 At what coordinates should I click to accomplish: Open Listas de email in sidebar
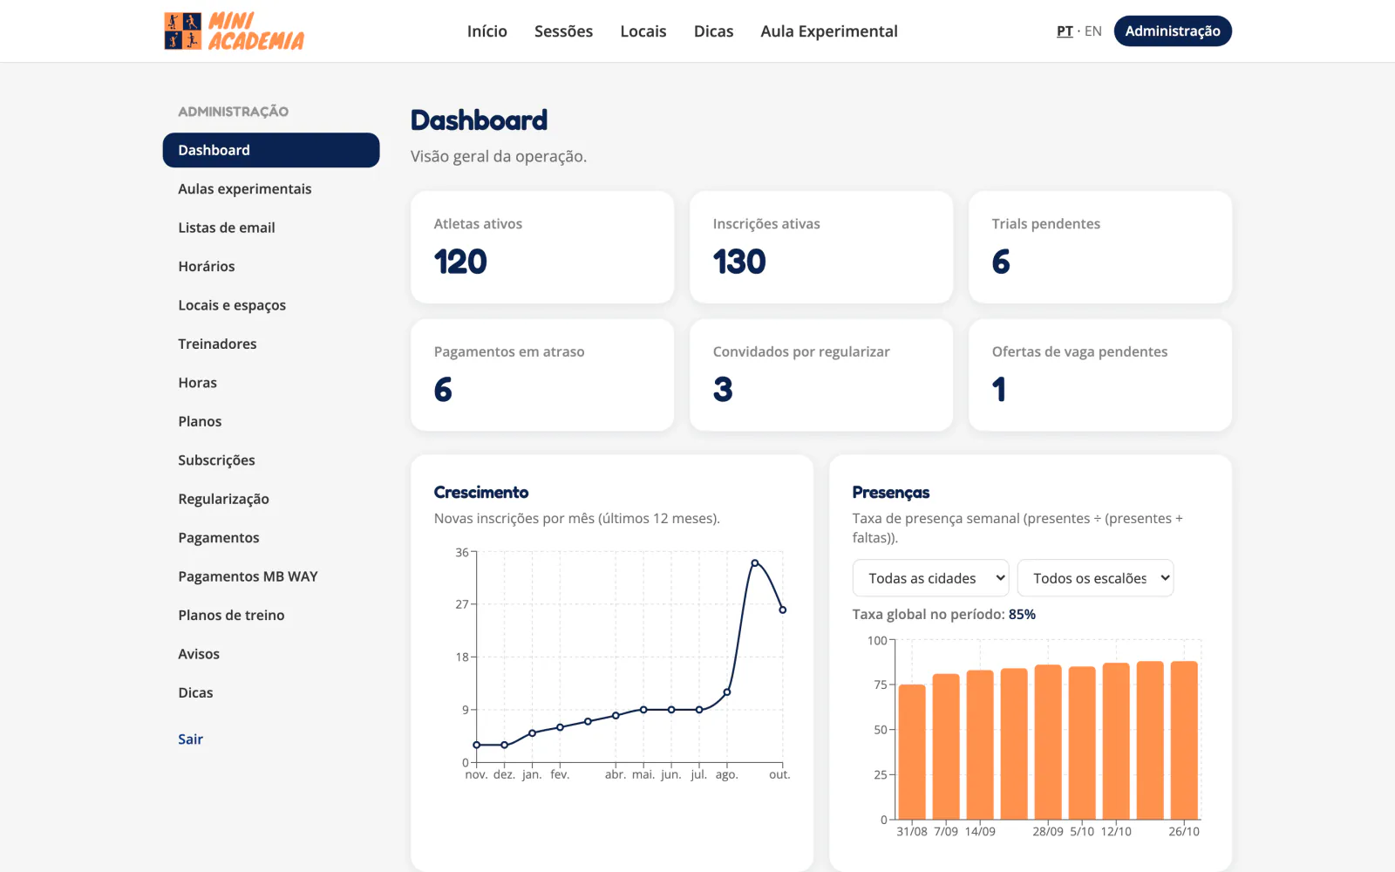tap(271, 228)
